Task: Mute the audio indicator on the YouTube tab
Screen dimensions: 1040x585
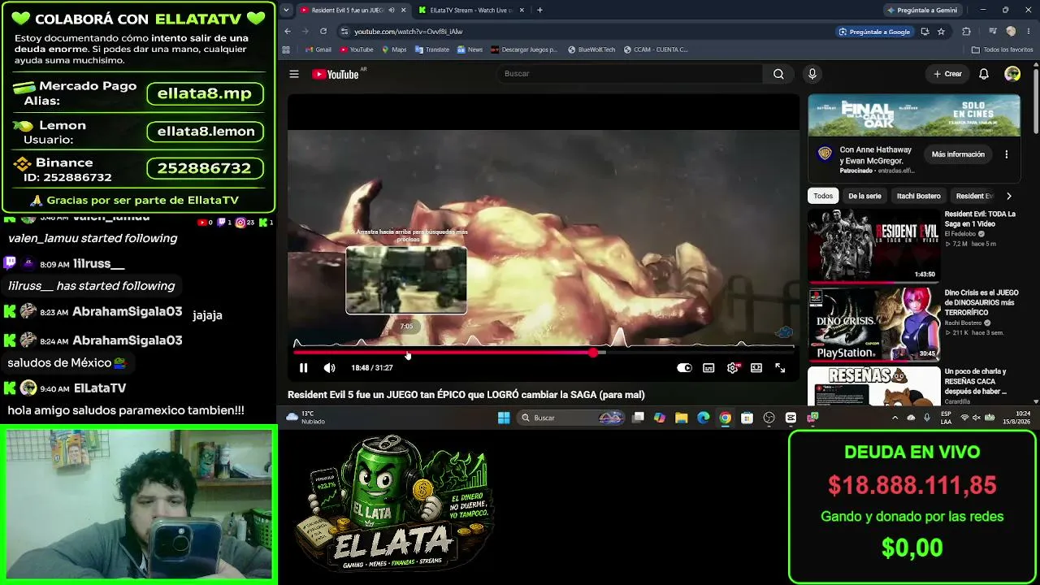Action: coord(391,10)
